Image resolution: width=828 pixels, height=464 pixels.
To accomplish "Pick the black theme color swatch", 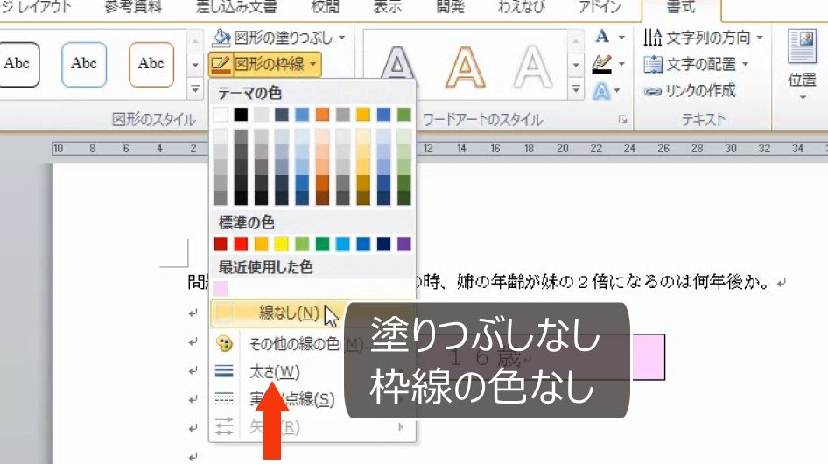I will (241, 114).
